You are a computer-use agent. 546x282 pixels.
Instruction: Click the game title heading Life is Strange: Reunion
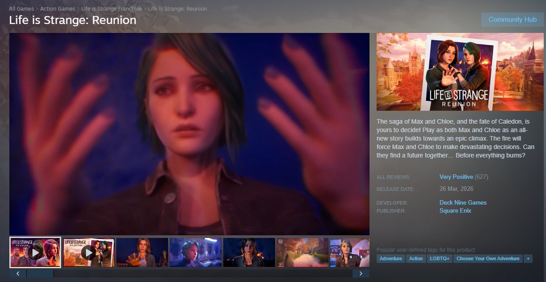point(73,20)
